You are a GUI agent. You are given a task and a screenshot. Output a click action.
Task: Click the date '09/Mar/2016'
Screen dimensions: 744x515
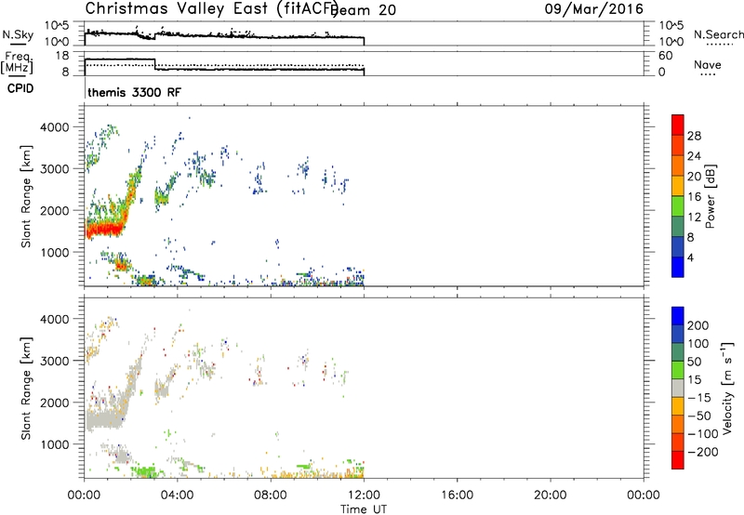[x=594, y=8]
